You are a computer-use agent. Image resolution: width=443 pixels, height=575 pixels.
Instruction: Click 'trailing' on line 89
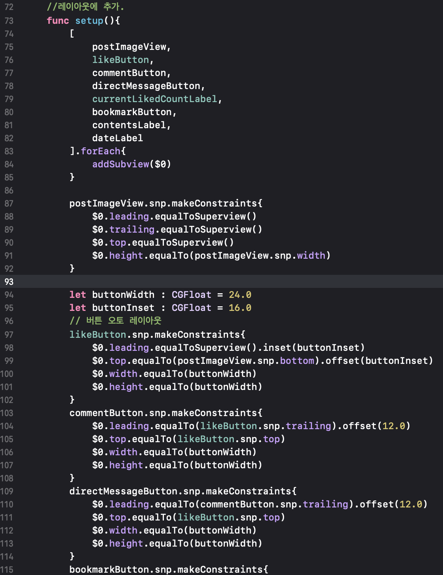132,230
